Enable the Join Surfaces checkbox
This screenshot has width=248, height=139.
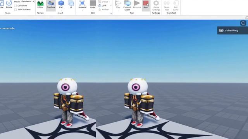[15, 10]
